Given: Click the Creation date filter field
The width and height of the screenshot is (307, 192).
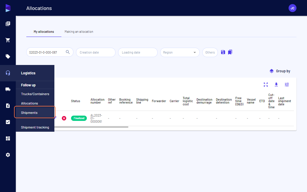Looking at the screenshot, I should [x=96, y=52].
